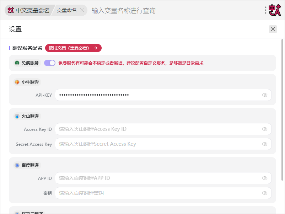Click the 免费服务 green icon
285x214 pixels.
[17, 63]
